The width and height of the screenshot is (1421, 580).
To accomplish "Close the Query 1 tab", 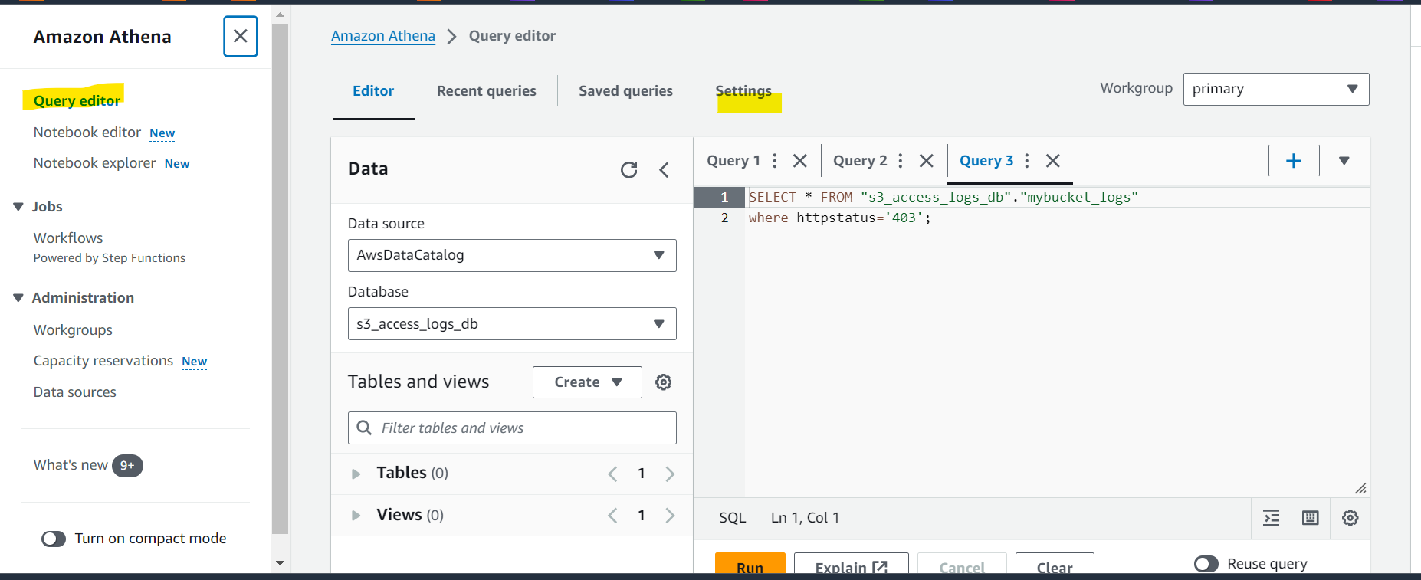I will (800, 161).
